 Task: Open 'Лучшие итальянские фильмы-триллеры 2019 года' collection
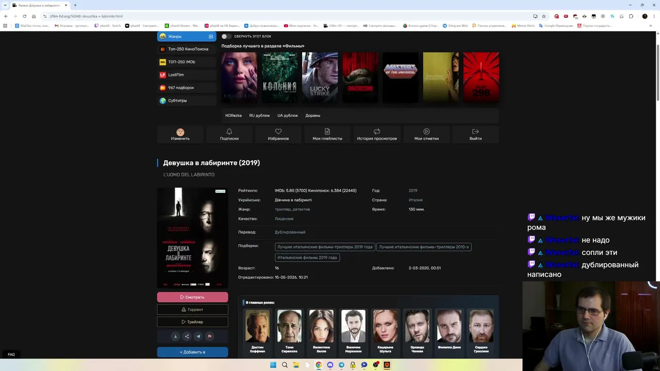[325, 247]
